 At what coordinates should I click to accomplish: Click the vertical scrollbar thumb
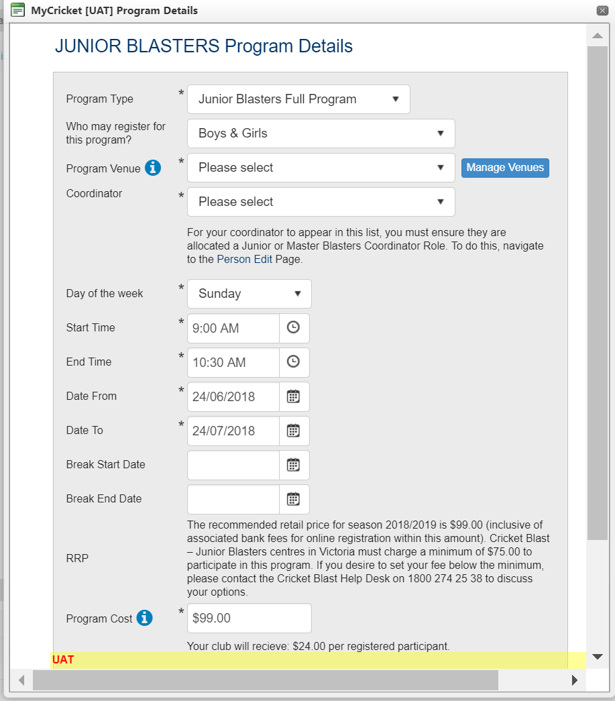598,293
